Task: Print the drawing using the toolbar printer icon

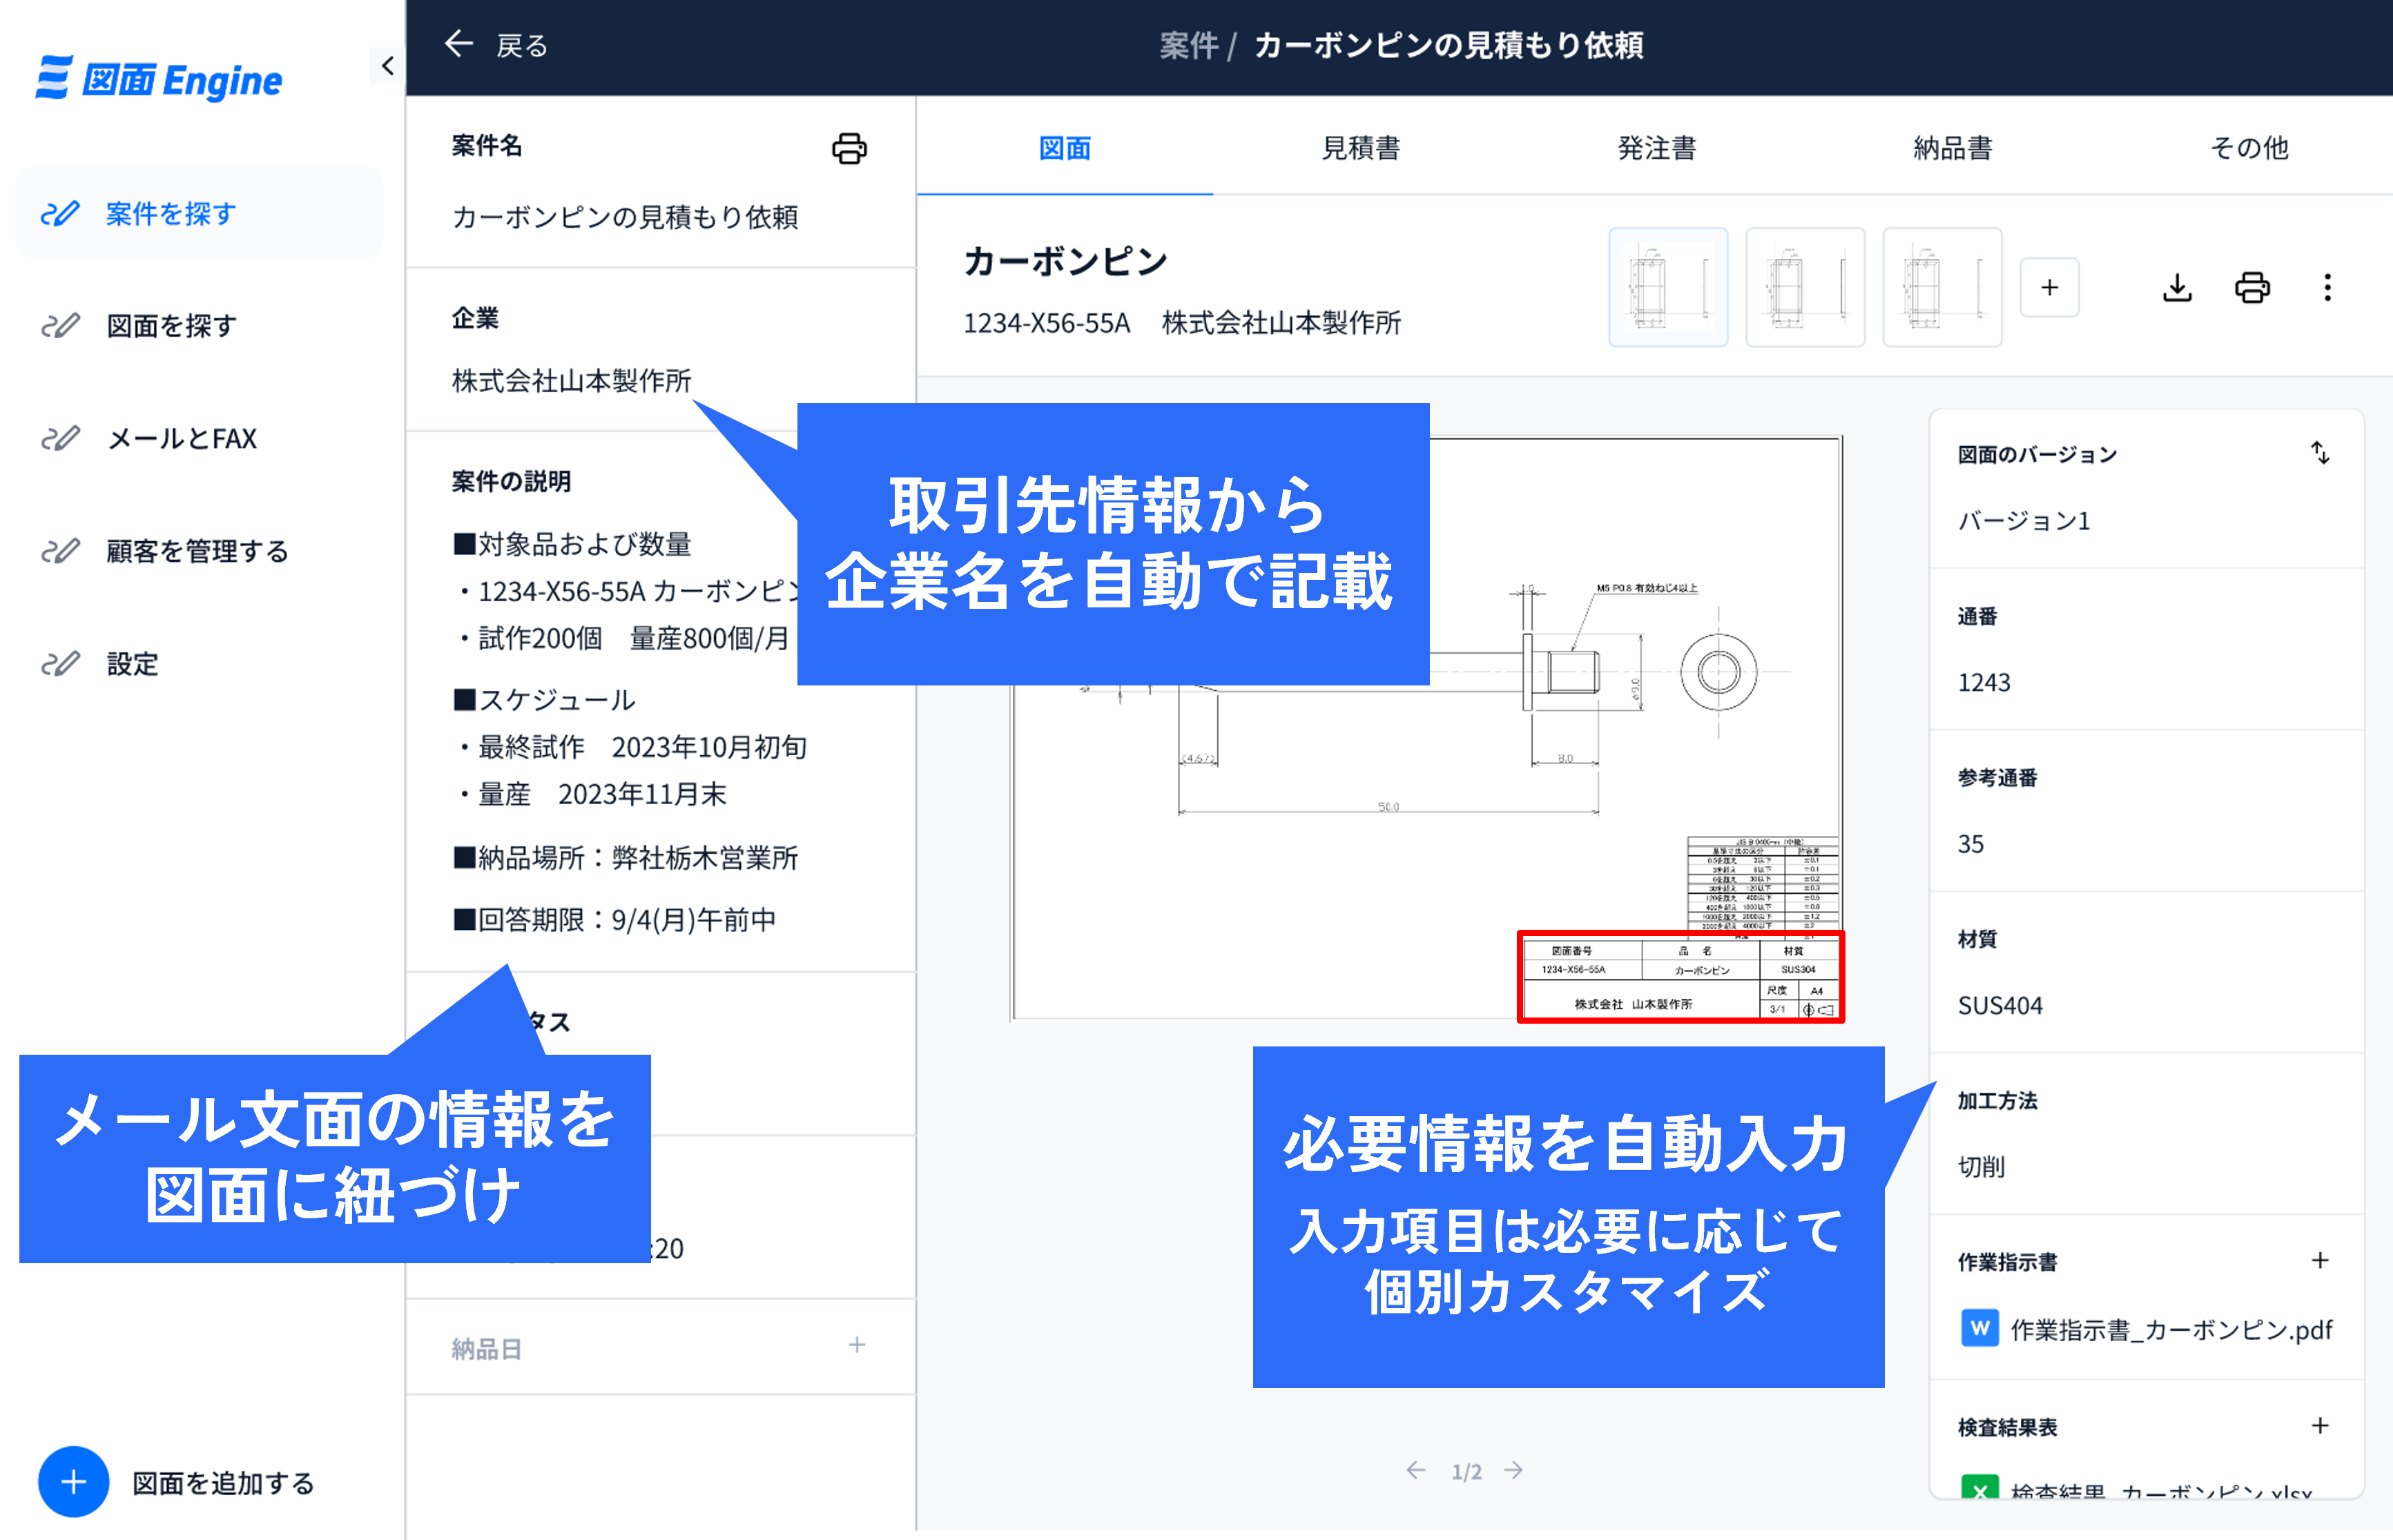Action: click(x=2252, y=288)
